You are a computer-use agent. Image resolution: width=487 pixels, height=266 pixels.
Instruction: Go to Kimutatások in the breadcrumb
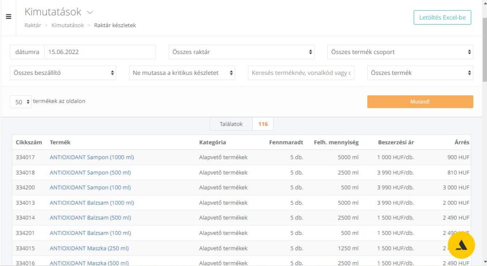(x=67, y=25)
